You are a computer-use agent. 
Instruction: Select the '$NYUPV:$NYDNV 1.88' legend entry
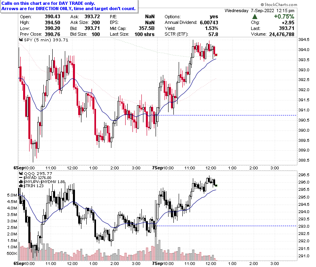click(x=44, y=182)
